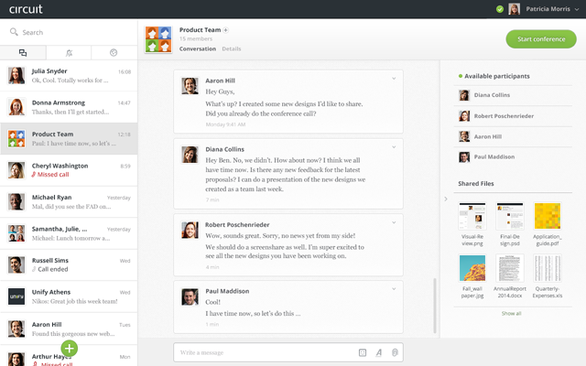Open Julia Snyder conversation
Screen dimensions: 586x366
tap(69, 75)
